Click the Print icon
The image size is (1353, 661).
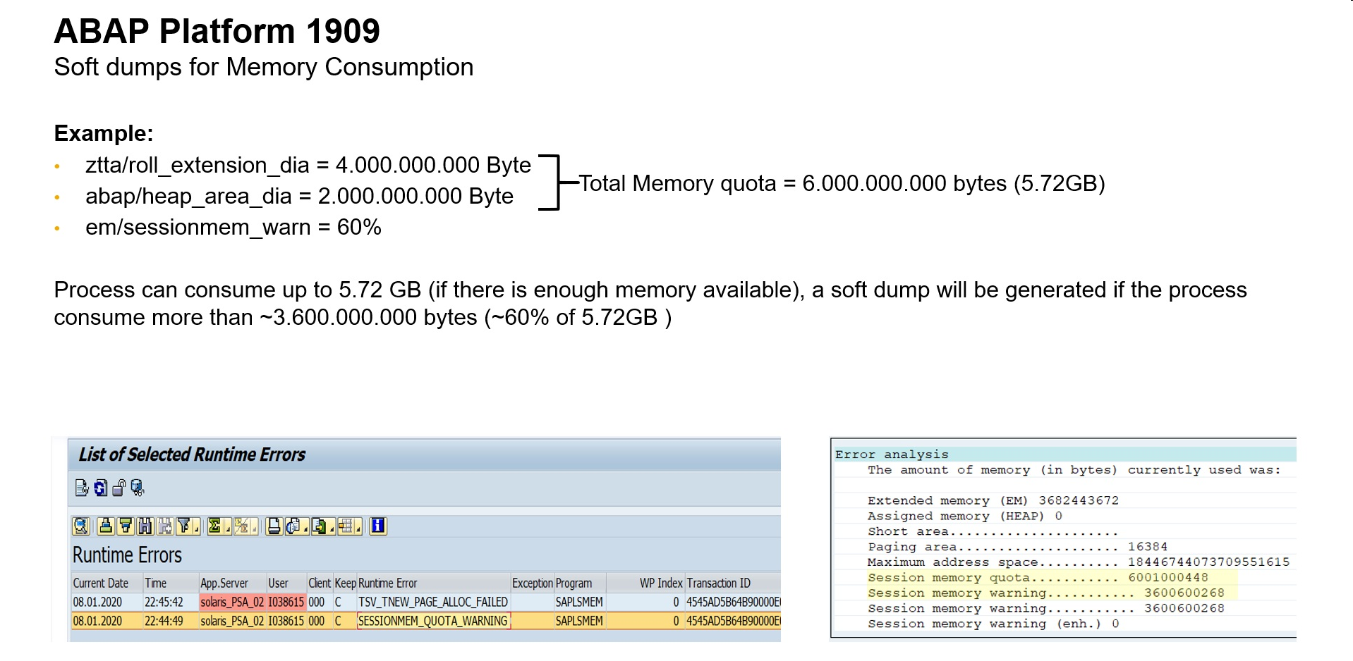274,526
